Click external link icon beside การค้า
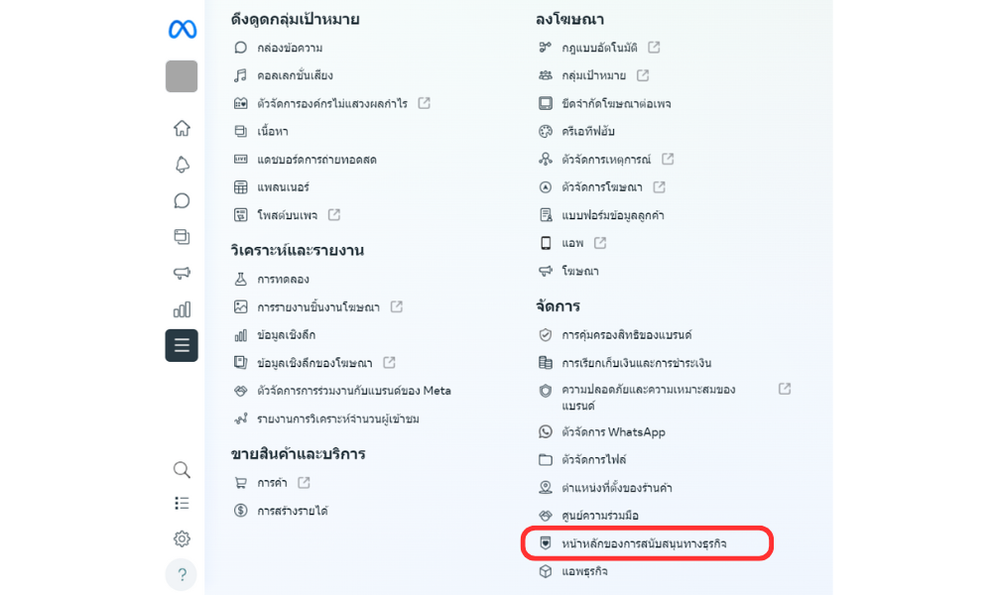992x595 pixels. tap(304, 483)
